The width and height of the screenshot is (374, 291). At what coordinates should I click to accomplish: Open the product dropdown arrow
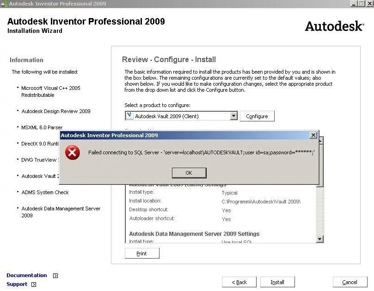point(233,116)
